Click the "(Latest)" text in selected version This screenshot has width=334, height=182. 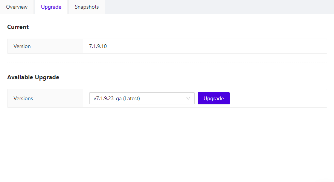point(131,99)
